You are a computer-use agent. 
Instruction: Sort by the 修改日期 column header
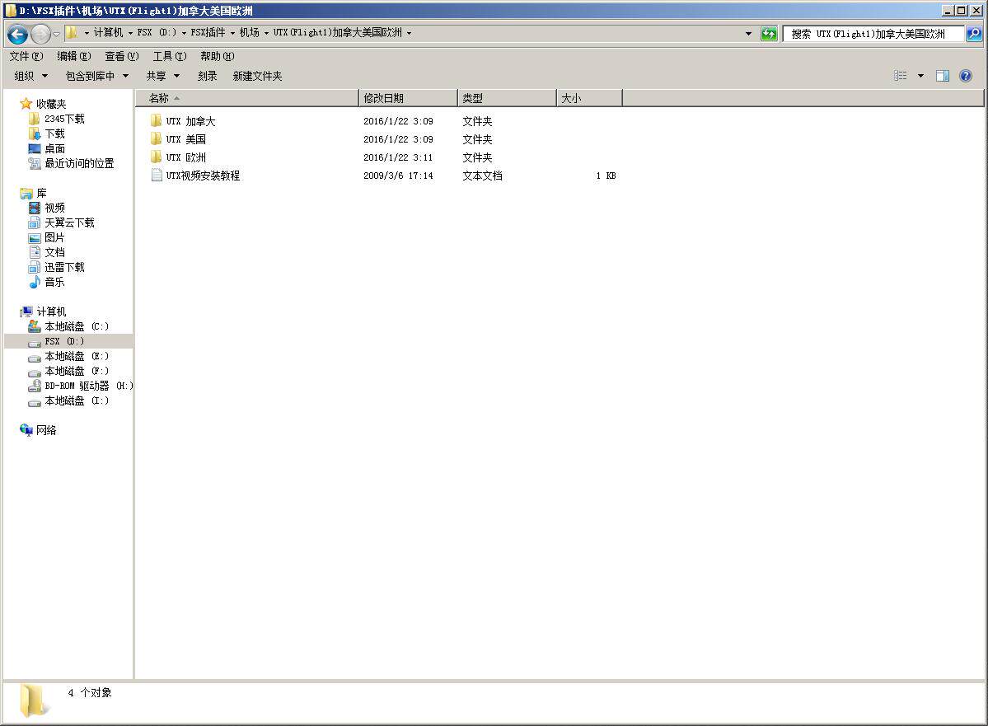coord(409,98)
